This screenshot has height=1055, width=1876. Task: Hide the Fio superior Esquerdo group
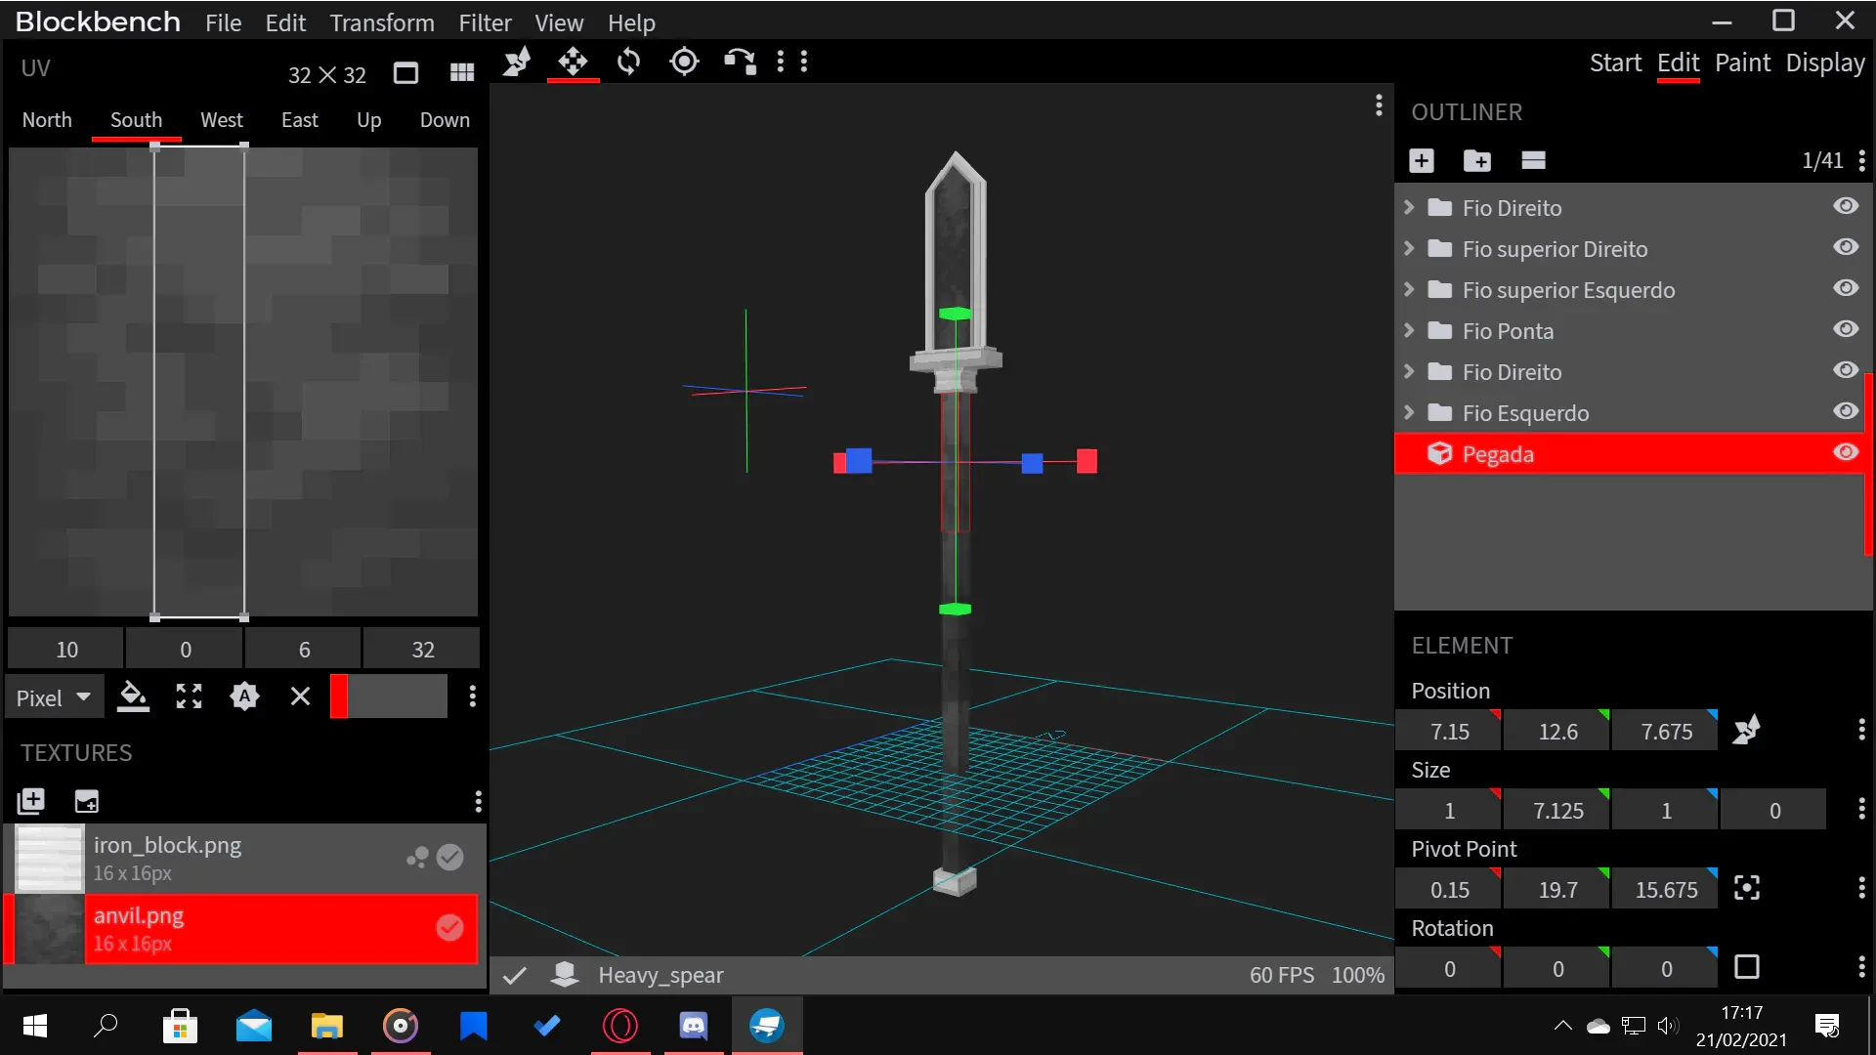[1846, 288]
